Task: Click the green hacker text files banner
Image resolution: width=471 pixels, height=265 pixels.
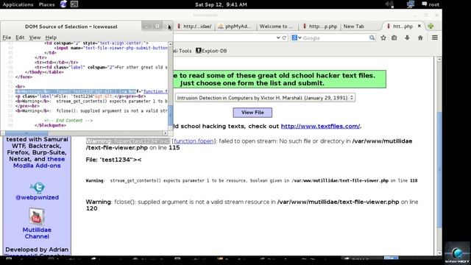Action: coord(280,79)
